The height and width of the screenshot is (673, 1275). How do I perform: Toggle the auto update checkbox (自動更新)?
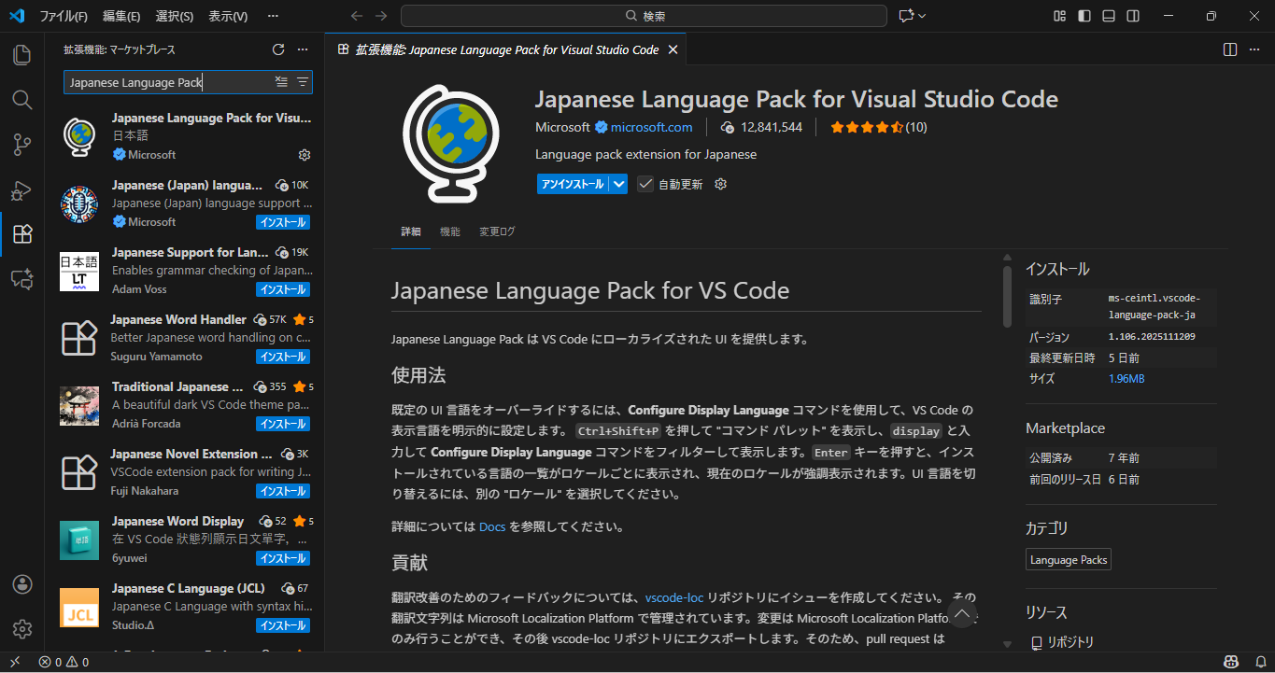pyautogui.click(x=645, y=184)
